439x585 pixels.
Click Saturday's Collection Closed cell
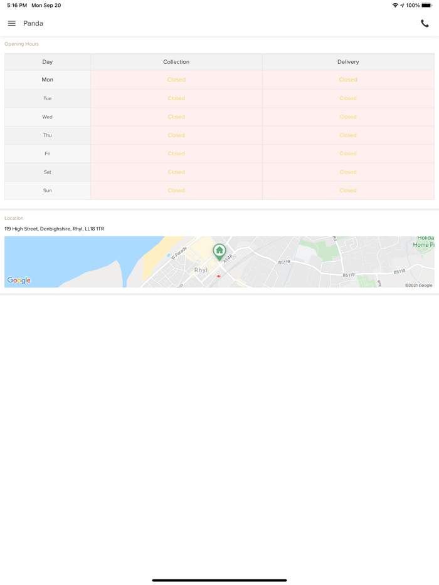tap(176, 172)
